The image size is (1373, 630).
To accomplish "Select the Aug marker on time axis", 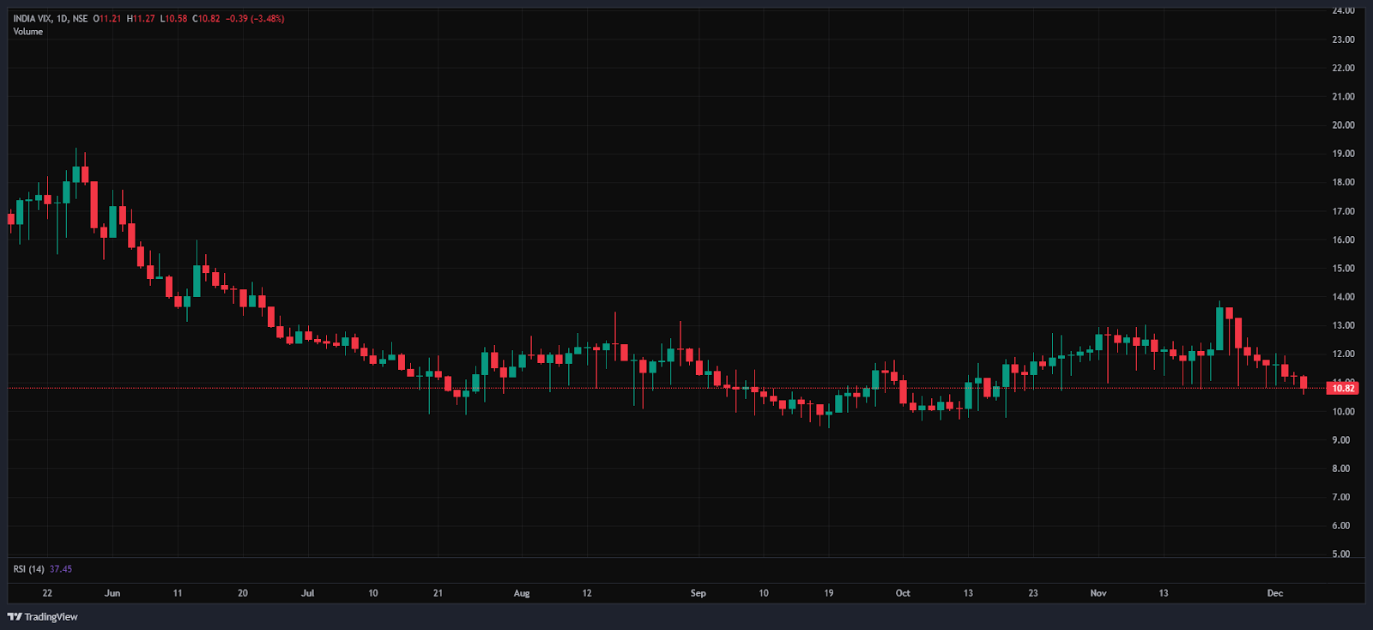I will 522,593.
